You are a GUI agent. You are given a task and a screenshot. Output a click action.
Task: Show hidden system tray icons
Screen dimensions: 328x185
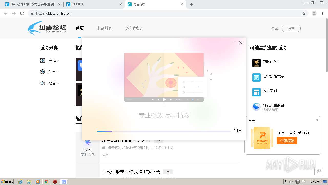tap(286, 182)
